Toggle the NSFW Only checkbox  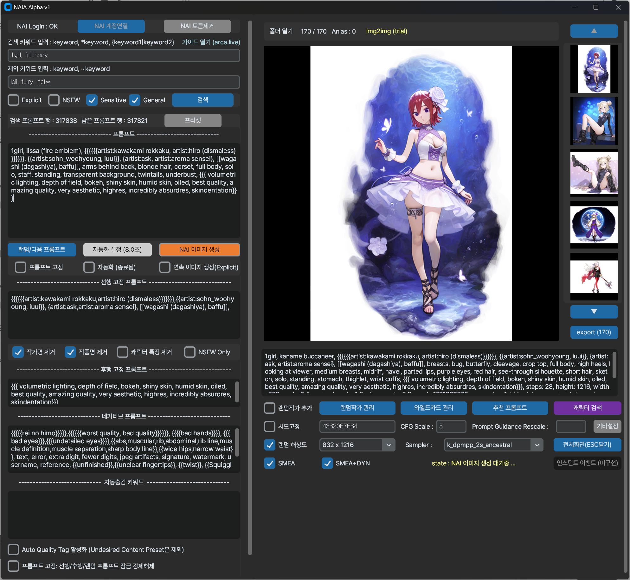point(190,352)
